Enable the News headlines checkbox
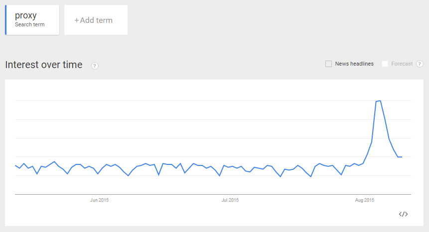The image size is (429, 232). click(x=328, y=64)
